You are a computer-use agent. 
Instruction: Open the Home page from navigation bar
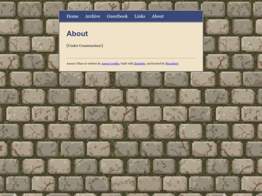tap(72, 16)
